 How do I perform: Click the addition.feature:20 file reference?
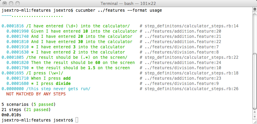coord(183,31)
